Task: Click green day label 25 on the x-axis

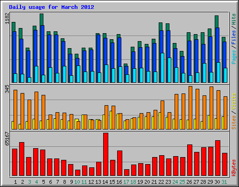Action: click(x=182, y=182)
